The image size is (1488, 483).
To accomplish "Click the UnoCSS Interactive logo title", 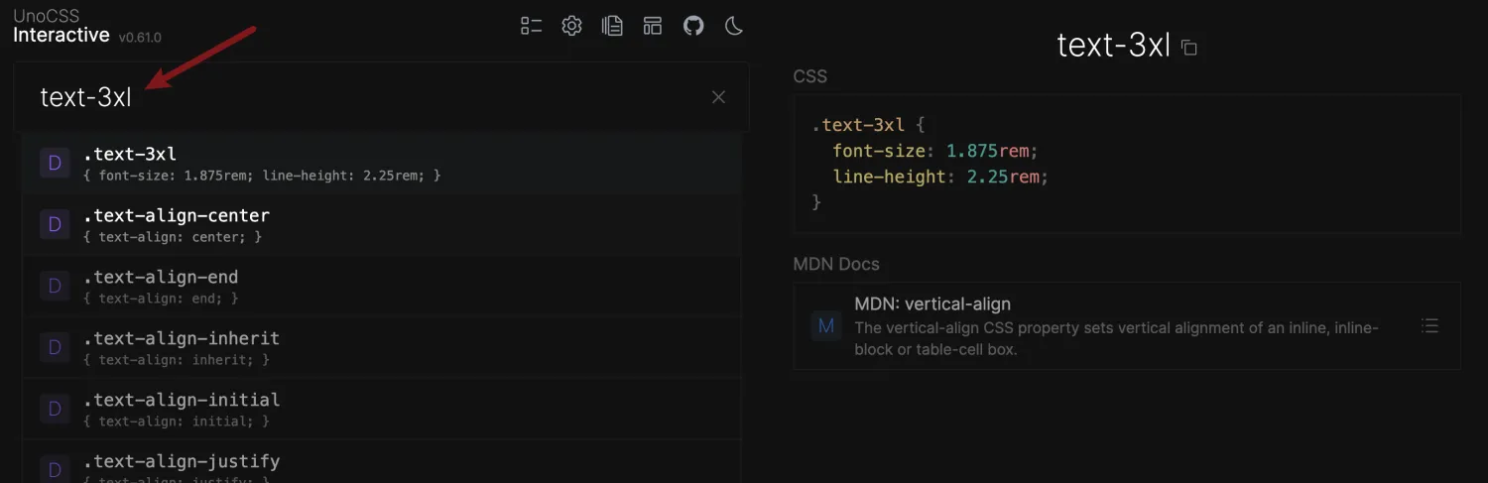I will click(x=62, y=27).
